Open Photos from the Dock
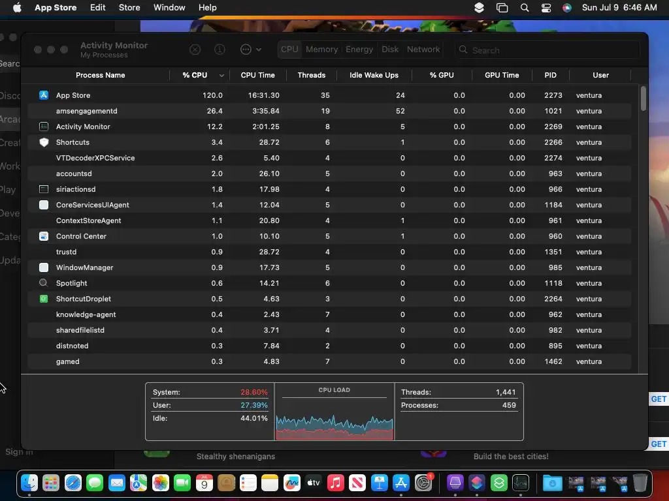669x501 pixels. pyautogui.click(x=161, y=483)
